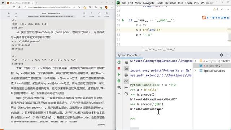Viewport: 231px width, 130px height.
Task: Print console output with printer icon
Action: pyautogui.click(x=126, y=75)
